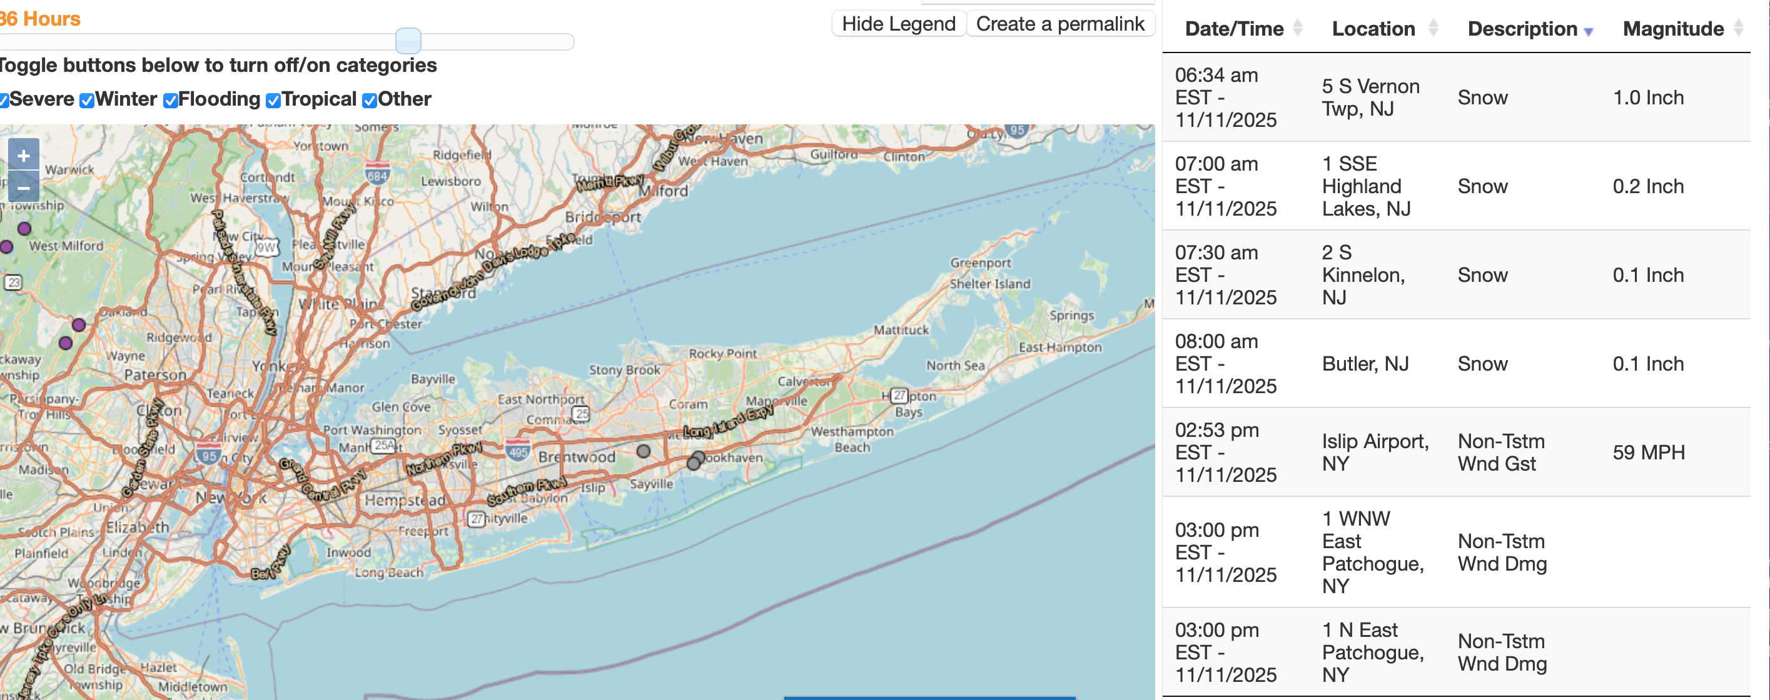
Task: Toggle the Other category checkbox
Action: pos(370,101)
